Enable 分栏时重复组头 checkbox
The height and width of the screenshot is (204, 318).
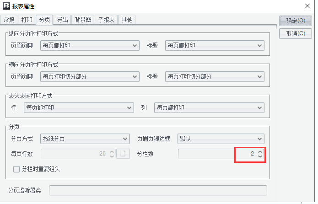[16, 169]
